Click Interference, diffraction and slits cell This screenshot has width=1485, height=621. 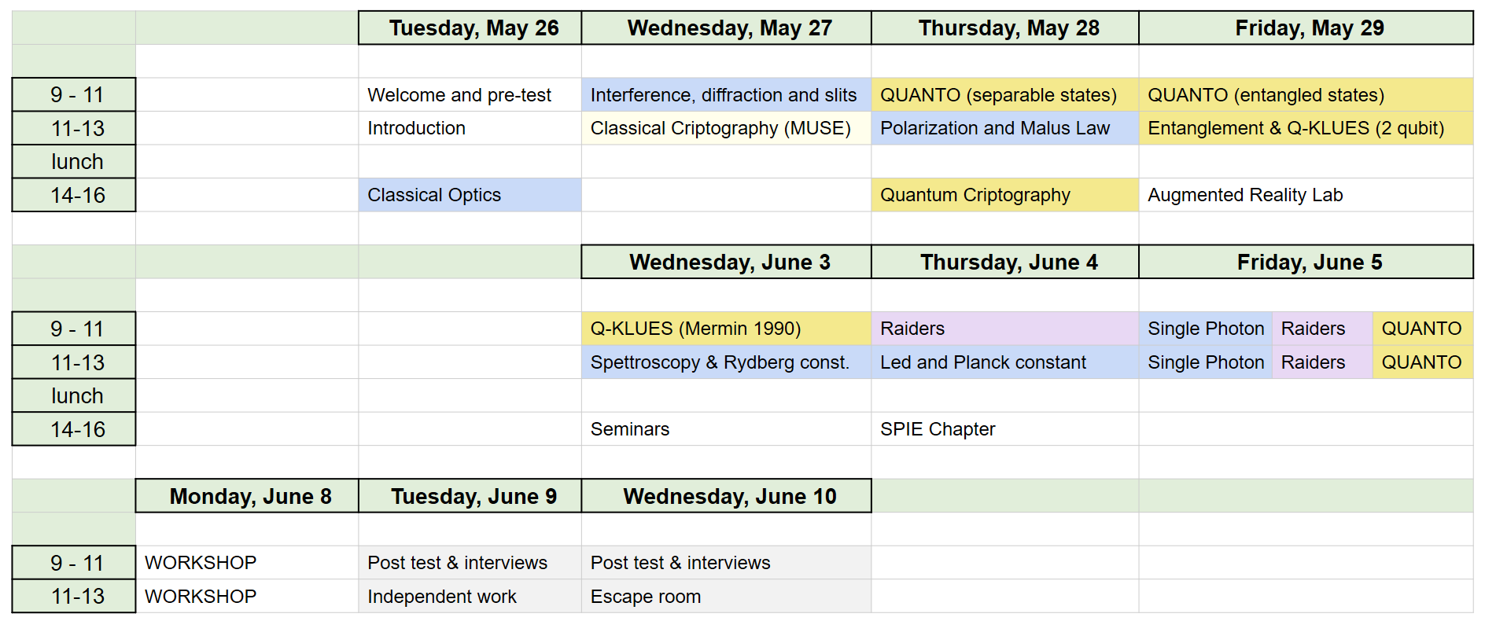(x=726, y=94)
